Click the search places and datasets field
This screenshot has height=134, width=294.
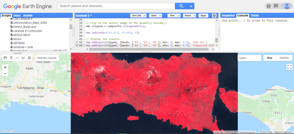coord(116,6)
